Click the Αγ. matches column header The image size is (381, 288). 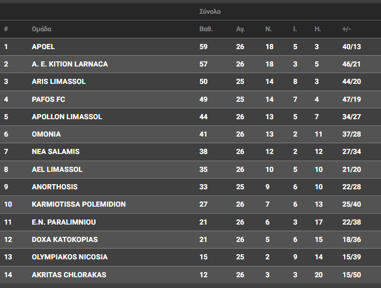click(240, 29)
